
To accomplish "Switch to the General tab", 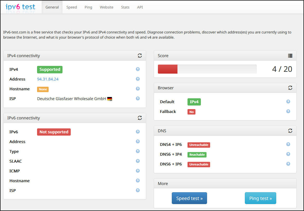I will pos(52,7).
